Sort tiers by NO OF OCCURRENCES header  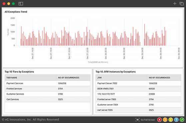click(x=69, y=77)
